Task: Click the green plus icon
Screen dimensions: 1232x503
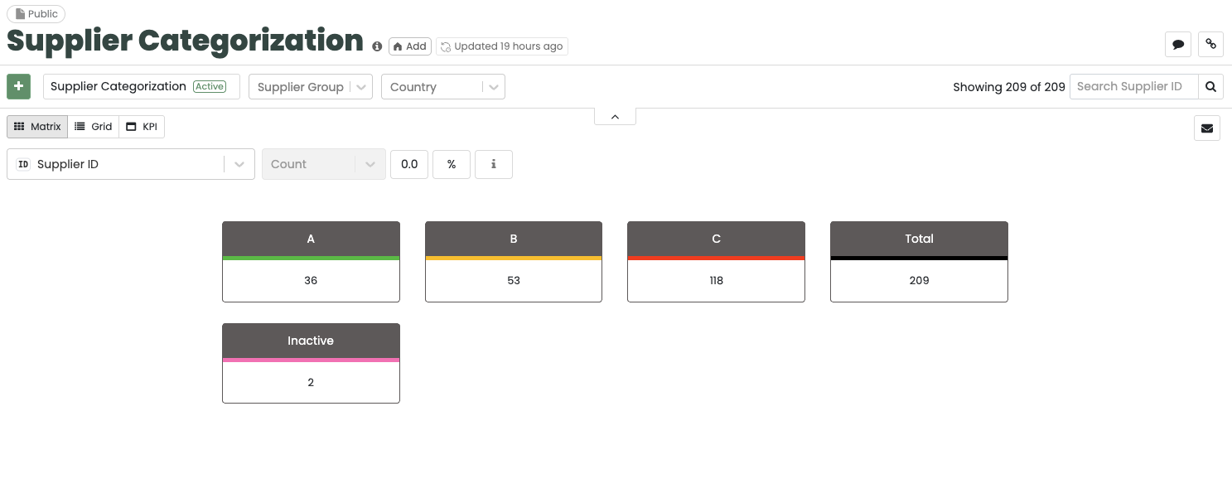Action: point(18,86)
